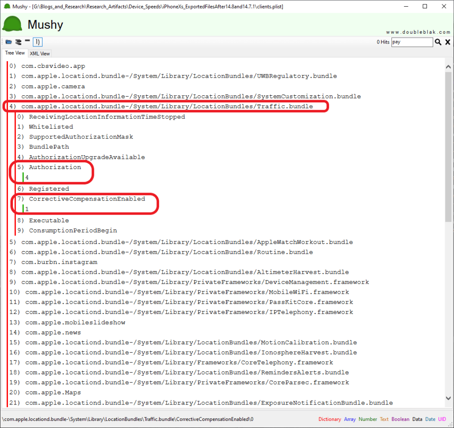Click the toolbar drag grip handle
This screenshot has height=428, width=454.
tap(2, 42)
